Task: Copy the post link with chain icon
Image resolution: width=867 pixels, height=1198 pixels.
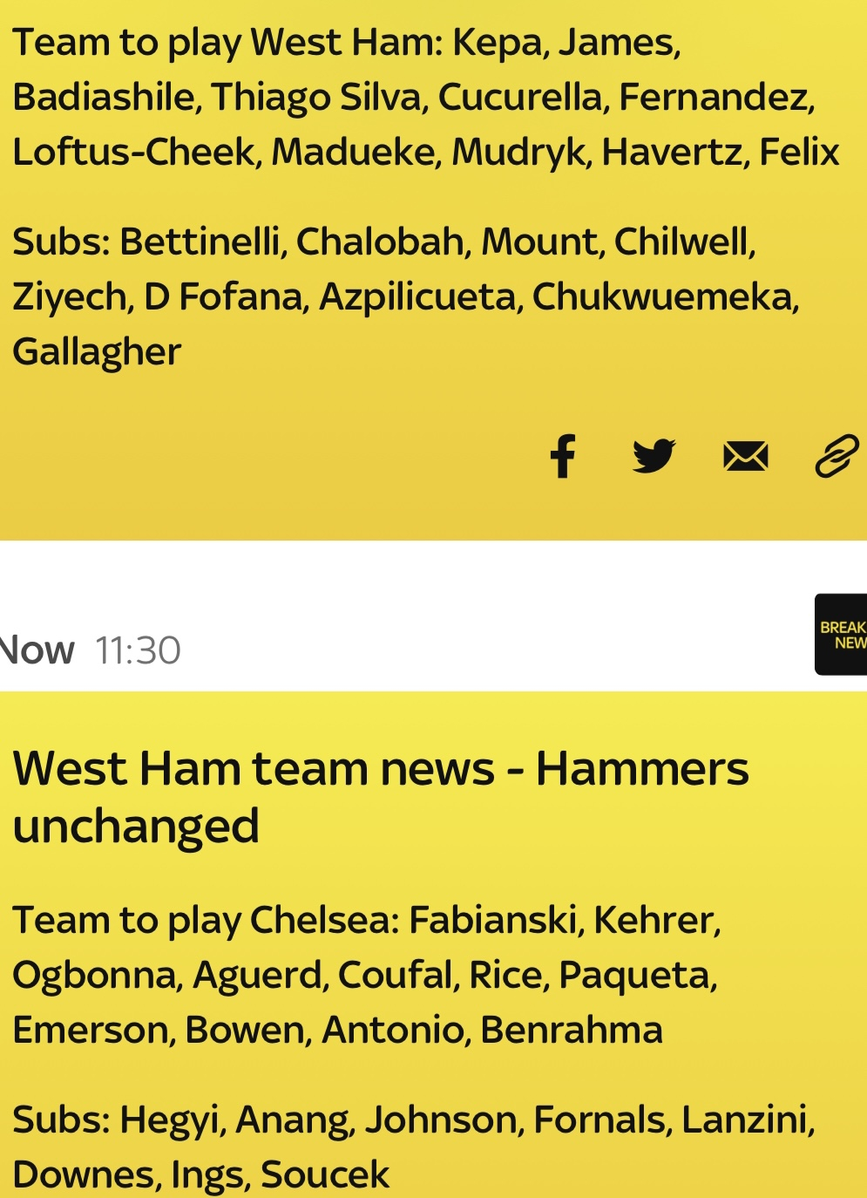Action: point(837,456)
